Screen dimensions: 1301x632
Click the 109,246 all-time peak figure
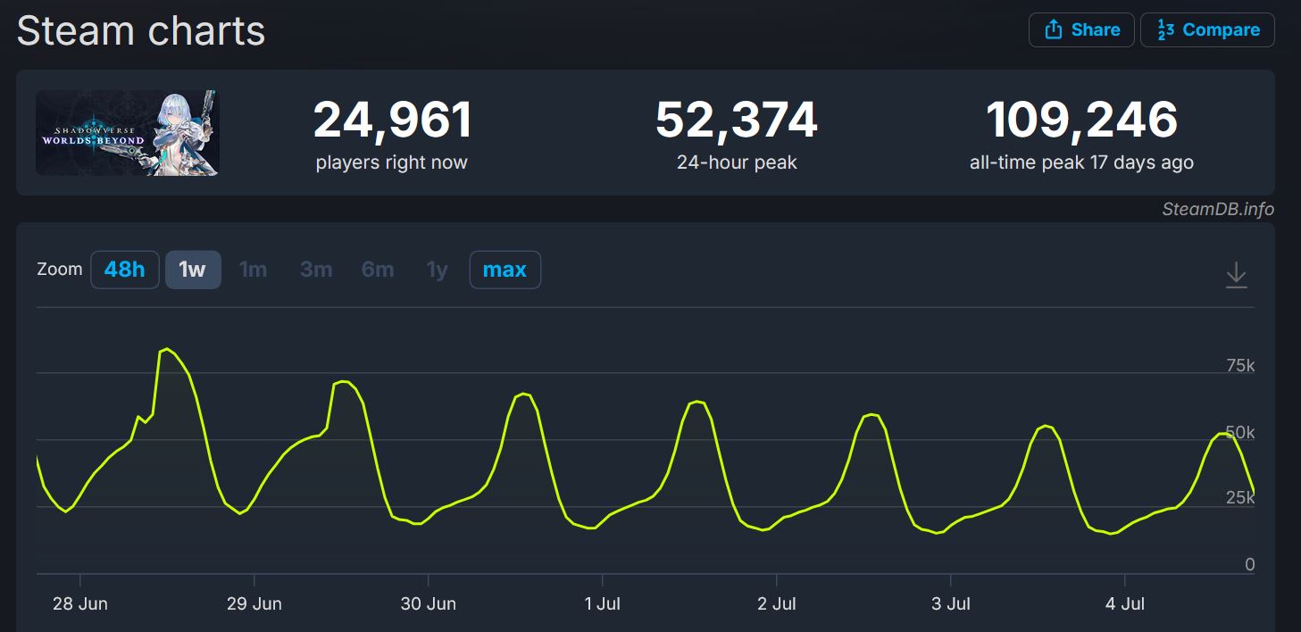pos(1081,120)
